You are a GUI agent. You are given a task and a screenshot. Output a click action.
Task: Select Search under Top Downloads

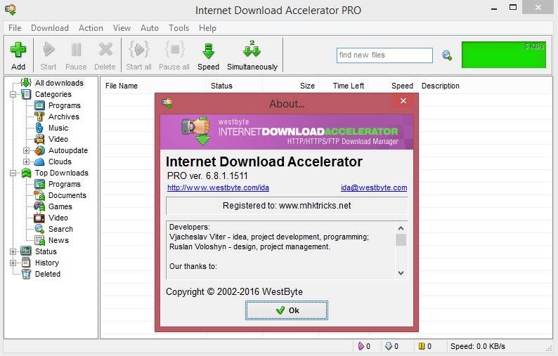click(60, 229)
